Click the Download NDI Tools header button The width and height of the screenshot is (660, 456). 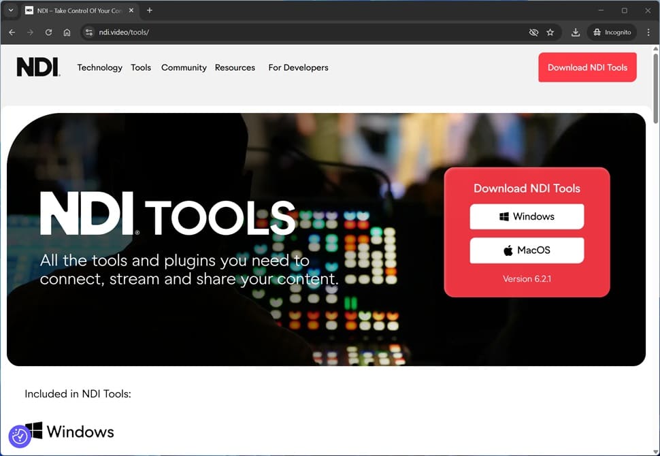tap(587, 67)
